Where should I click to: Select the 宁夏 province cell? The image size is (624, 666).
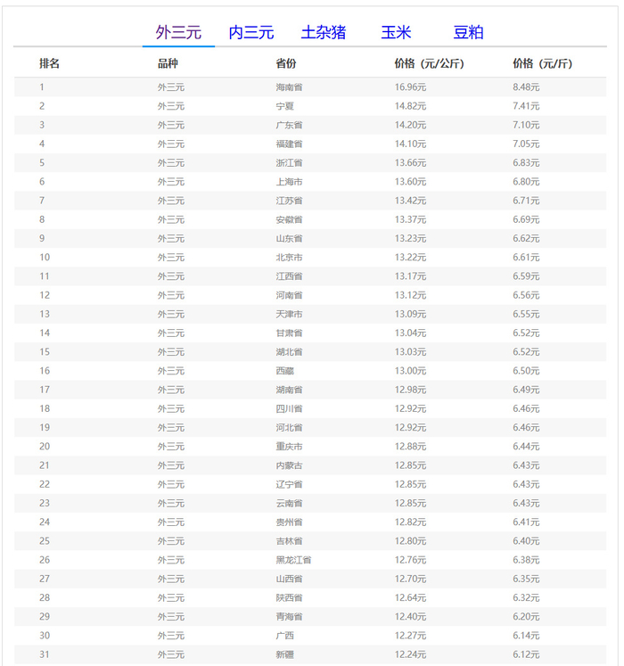pyautogui.click(x=285, y=106)
